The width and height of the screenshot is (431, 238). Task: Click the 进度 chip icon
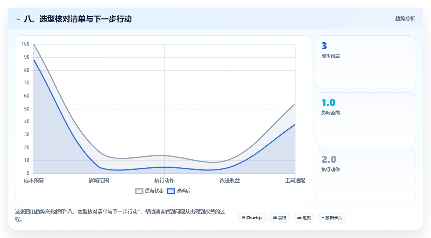[299, 218]
